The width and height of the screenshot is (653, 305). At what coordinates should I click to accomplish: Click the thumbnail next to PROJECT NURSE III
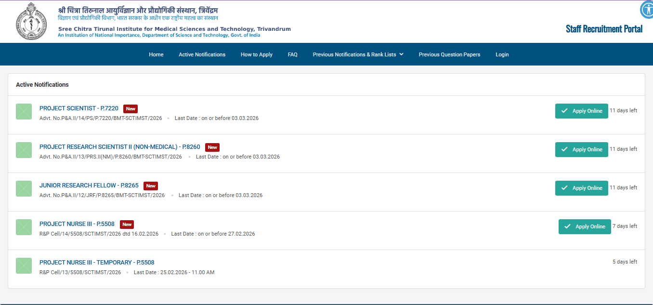click(24, 227)
